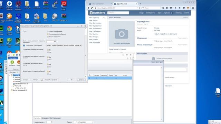Click the dialog scrollbar down arrow

pyautogui.click(x=85, y=76)
